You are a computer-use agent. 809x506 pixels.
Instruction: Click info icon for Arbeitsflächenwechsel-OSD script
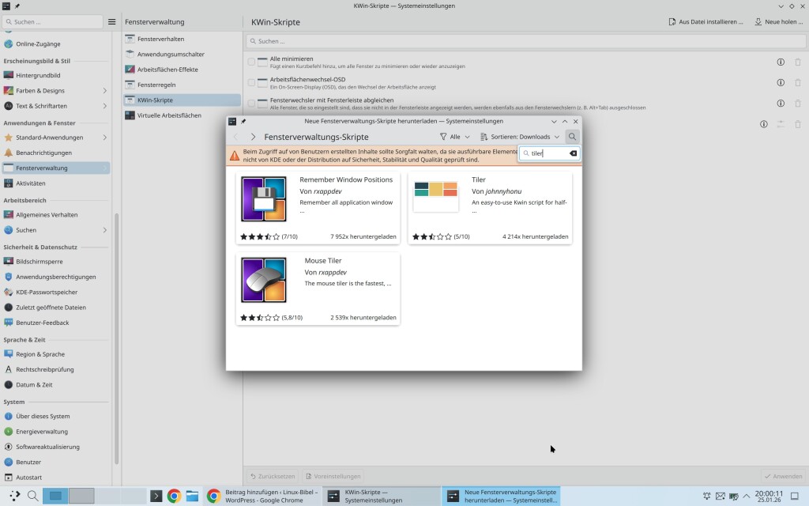click(780, 82)
